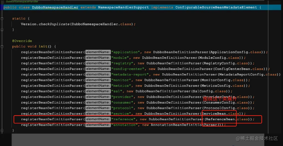
Task: Click the fold end marker closing the init() method
Action: tap(2, 131)
